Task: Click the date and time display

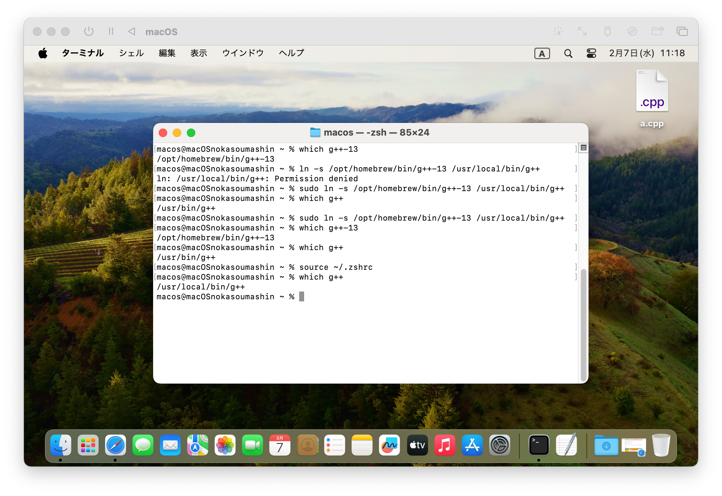Action: tap(646, 53)
